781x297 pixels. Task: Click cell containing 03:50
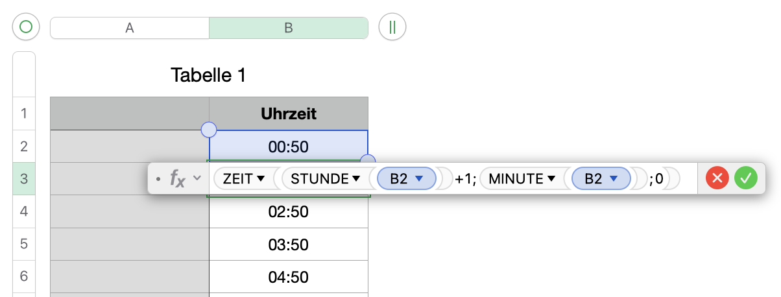(x=289, y=244)
